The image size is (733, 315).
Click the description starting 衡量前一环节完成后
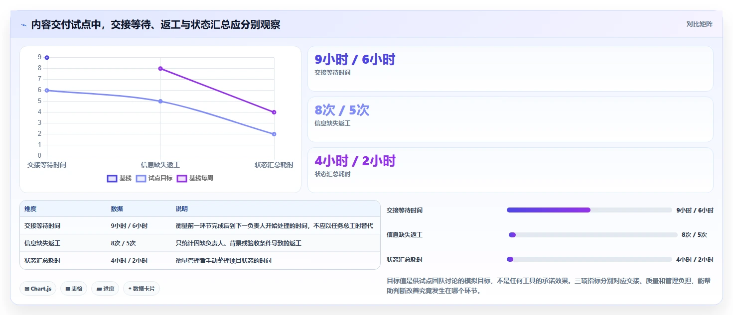pyautogui.click(x=274, y=226)
